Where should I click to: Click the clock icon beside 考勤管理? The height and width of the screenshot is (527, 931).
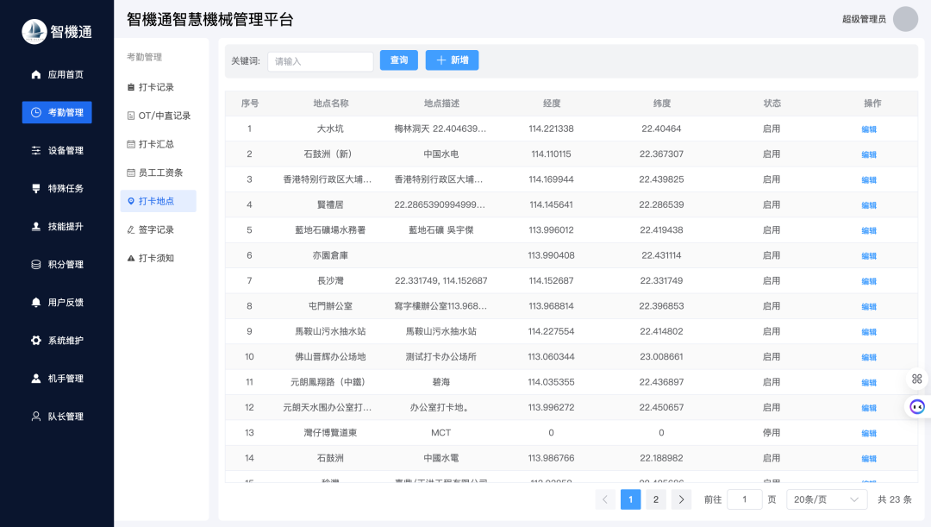(x=36, y=112)
